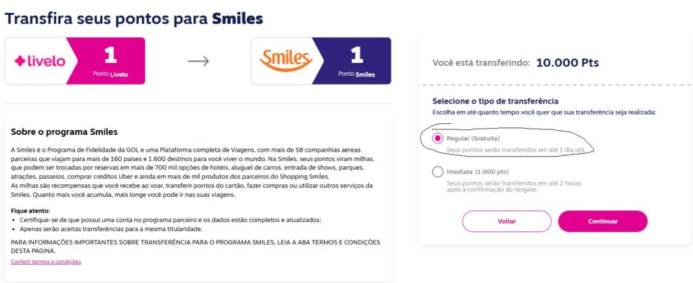693x283 pixels.
Task: Select the Imediata (1.000 pts) radio button
Action: point(438,171)
